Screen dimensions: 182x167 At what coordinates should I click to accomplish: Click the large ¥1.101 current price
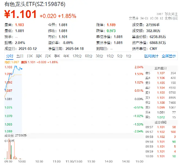click(20, 14)
